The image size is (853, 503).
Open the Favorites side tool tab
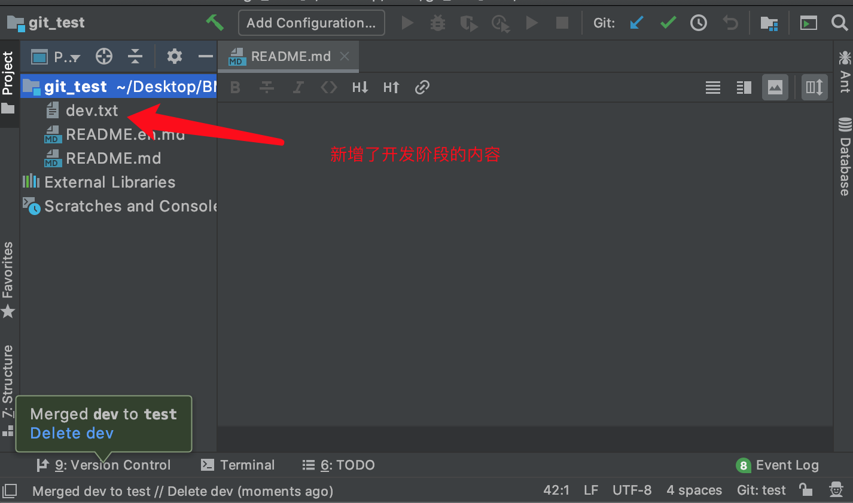(x=8, y=279)
